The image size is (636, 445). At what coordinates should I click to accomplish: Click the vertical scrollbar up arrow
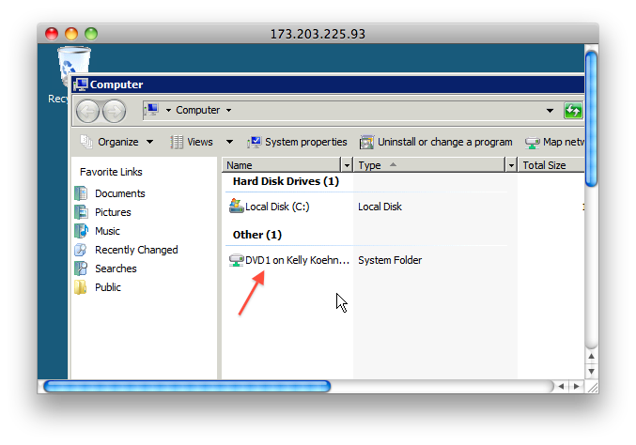click(592, 356)
